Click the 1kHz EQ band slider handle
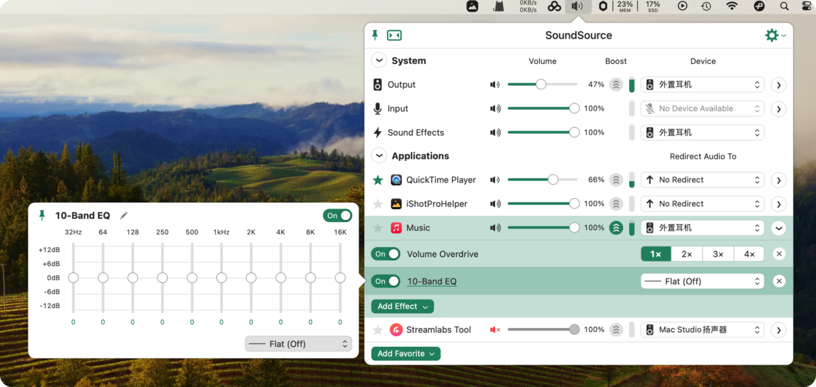 click(x=222, y=278)
